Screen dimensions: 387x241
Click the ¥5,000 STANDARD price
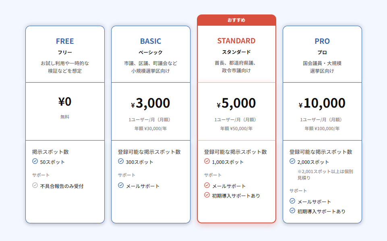[236, 103]
